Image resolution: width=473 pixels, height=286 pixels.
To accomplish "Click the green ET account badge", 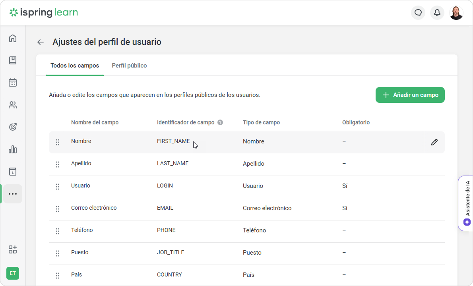I will point(13,273).
